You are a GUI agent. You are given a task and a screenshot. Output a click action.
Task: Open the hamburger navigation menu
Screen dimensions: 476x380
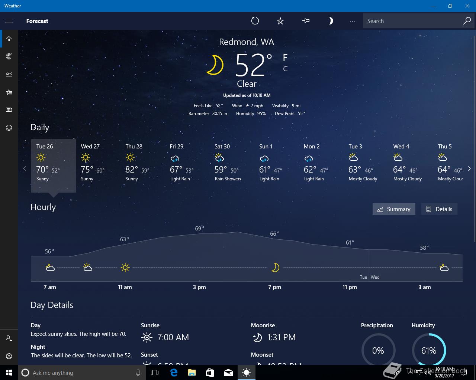9,21
